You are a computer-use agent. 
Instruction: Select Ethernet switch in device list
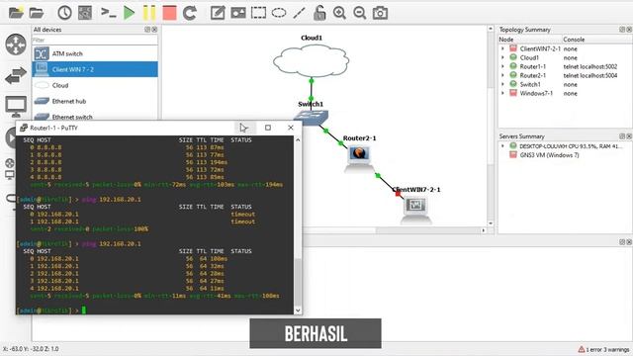(95, 117)
